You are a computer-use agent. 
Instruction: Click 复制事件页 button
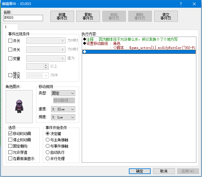88,16
